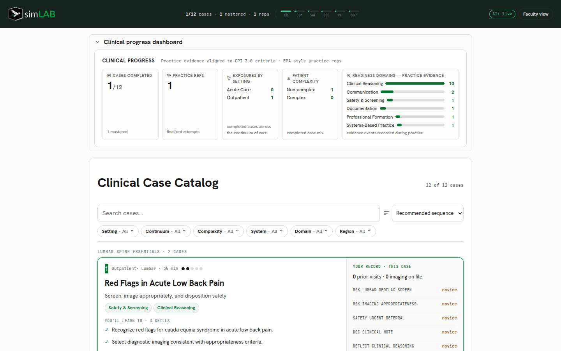Click the '1 mastered' text in Cases Completed card
The image size is (561, 351).
coord(117,132)
